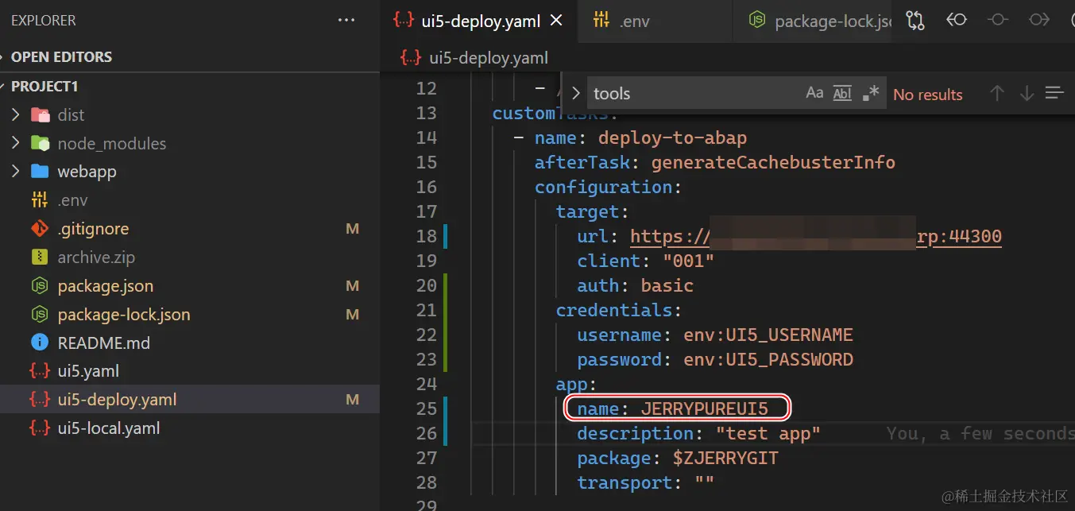Click the webapp folder icon
Viewport: 1075px width, 511px height.
pyautogui.click(x=40, y=172)
